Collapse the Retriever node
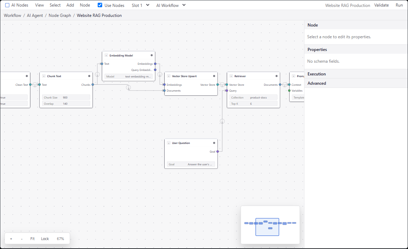Screen dimensions: 408x249 click(231, 76)
